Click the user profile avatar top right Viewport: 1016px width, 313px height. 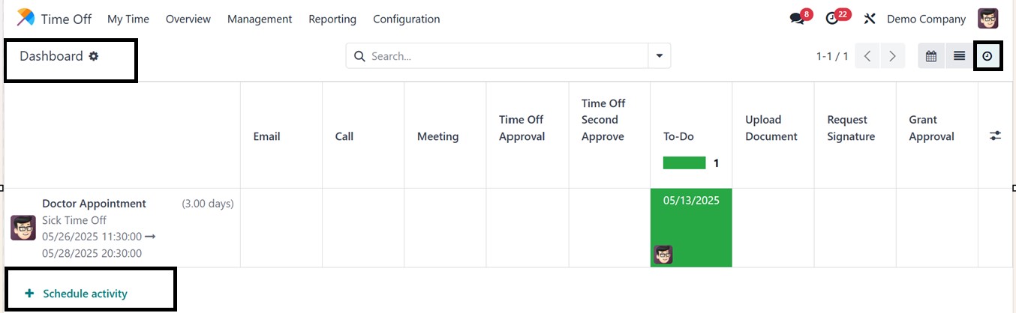(x=988, y=19)
